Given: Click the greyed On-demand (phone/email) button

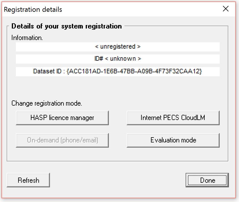Looking at the screenshot, I should (62, 140).
